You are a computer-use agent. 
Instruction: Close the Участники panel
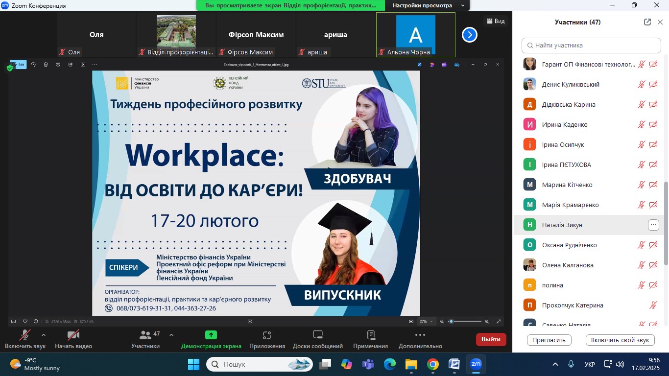pos(660,22)
